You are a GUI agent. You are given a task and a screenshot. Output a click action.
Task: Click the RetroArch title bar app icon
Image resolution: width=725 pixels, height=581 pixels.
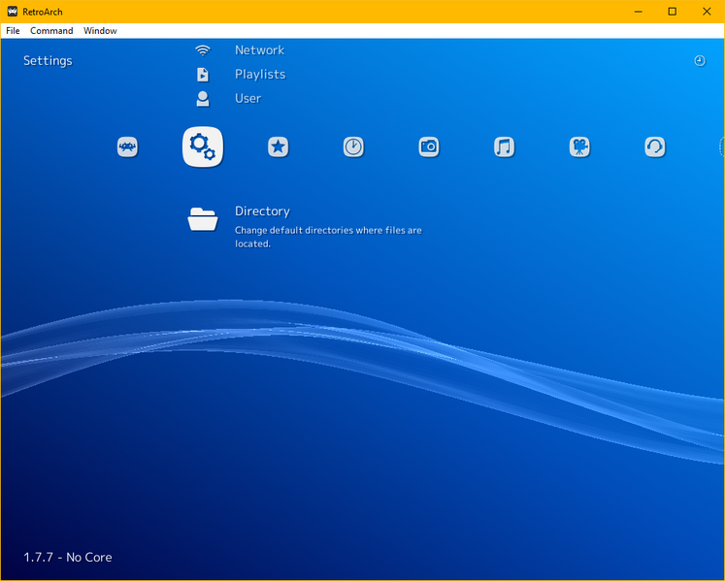coord(12,12)
